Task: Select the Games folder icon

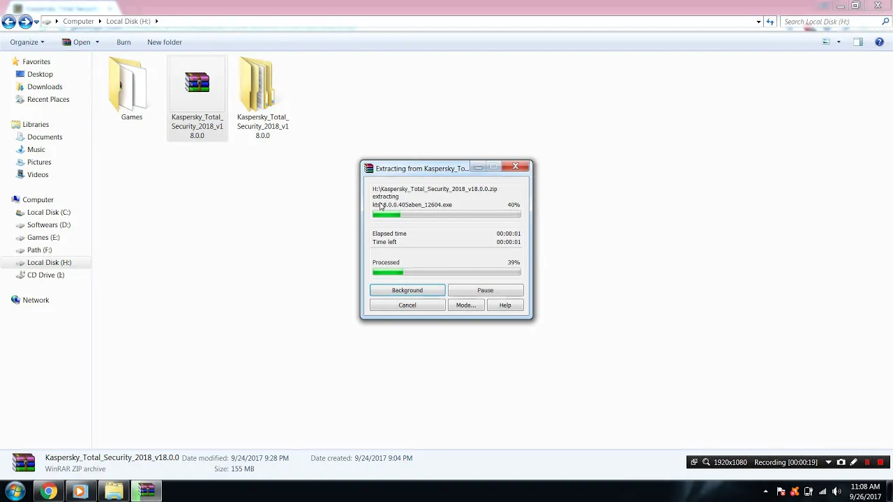Action: point(132,89)
